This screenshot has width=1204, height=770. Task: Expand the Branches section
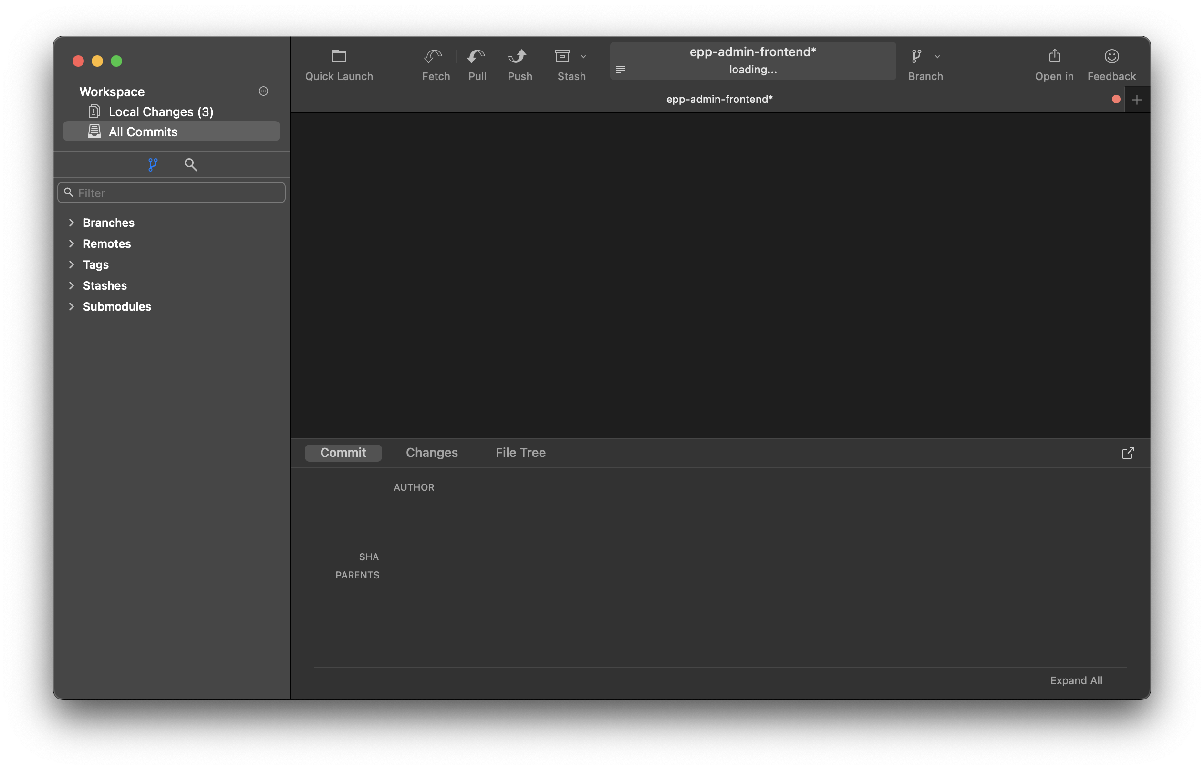[72, 223]
